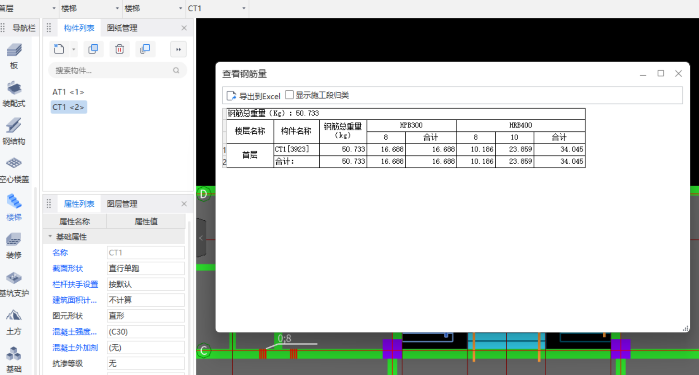
Task: Open the 基础 category in the navigation bar
Action: (x=14, y=360)
